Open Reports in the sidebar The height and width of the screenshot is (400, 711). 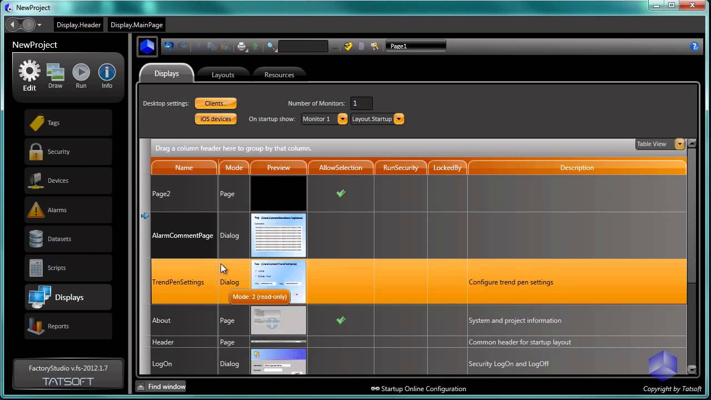point(68,326)
